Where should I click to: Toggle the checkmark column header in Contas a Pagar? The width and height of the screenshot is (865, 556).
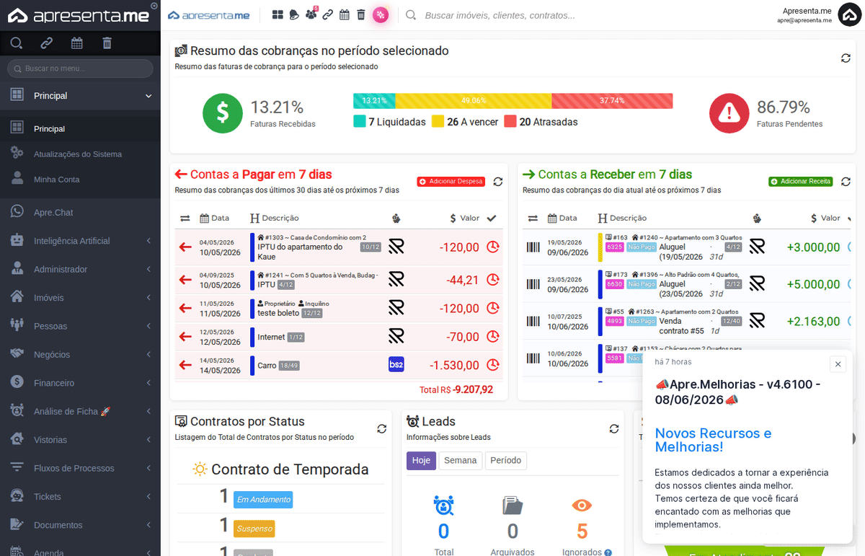pos(492,218)
